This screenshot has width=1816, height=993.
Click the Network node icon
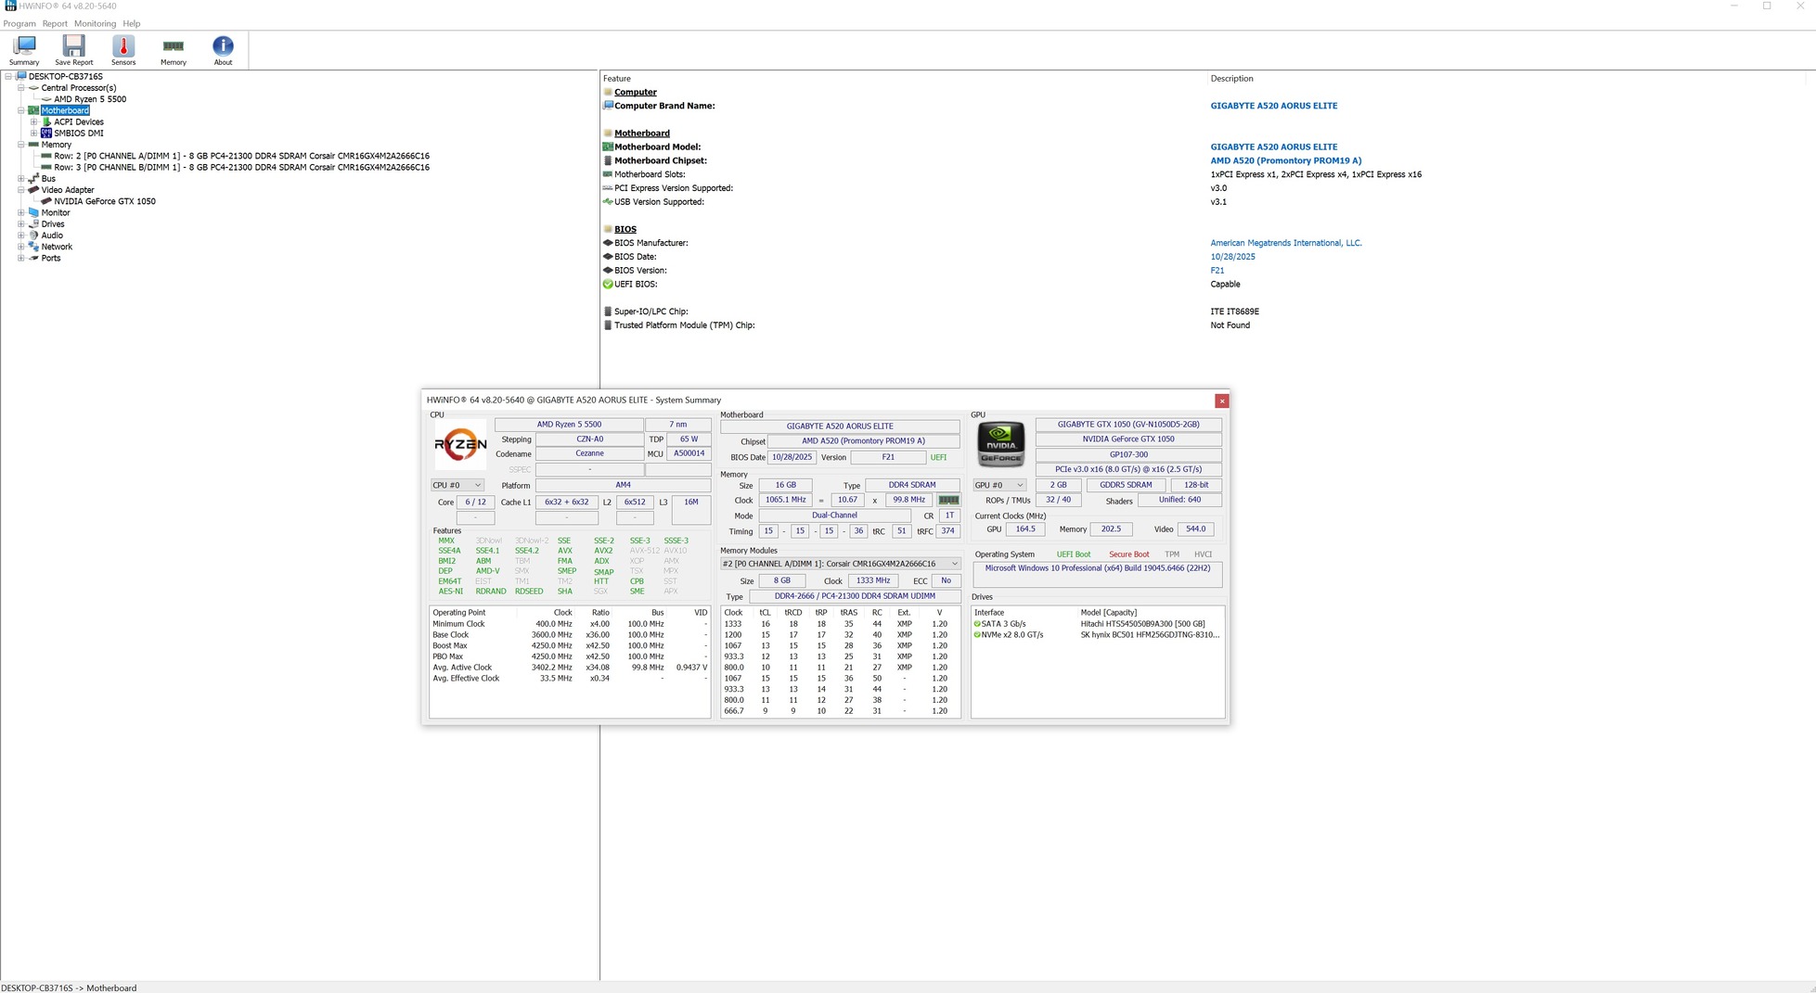point(34,247)
